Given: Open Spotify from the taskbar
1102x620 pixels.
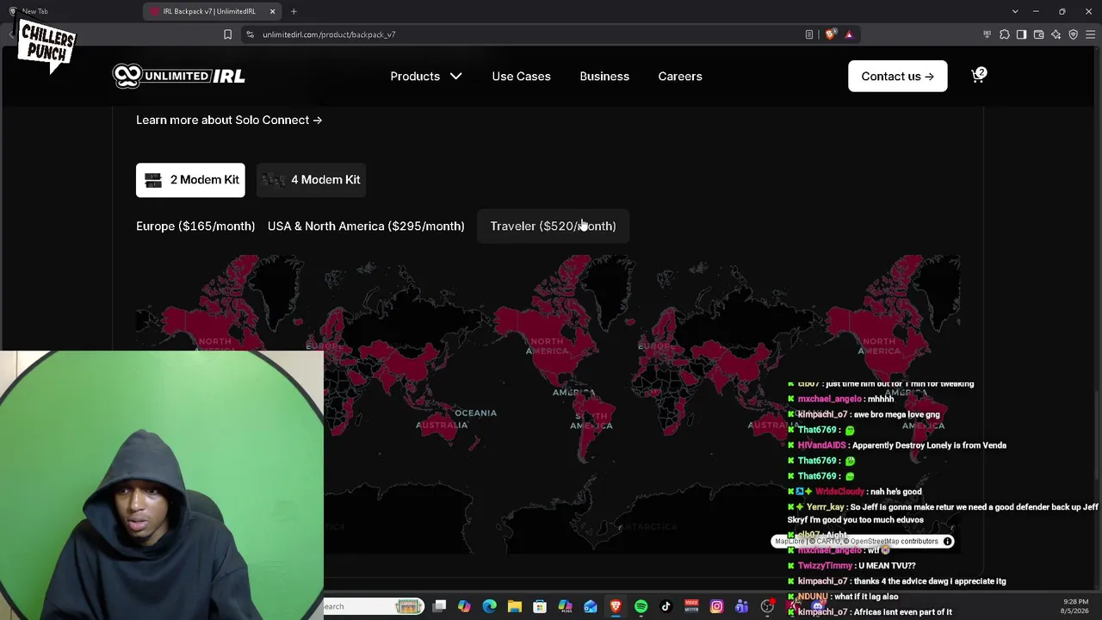Looking at the screenshot, I should pos(641,606).
